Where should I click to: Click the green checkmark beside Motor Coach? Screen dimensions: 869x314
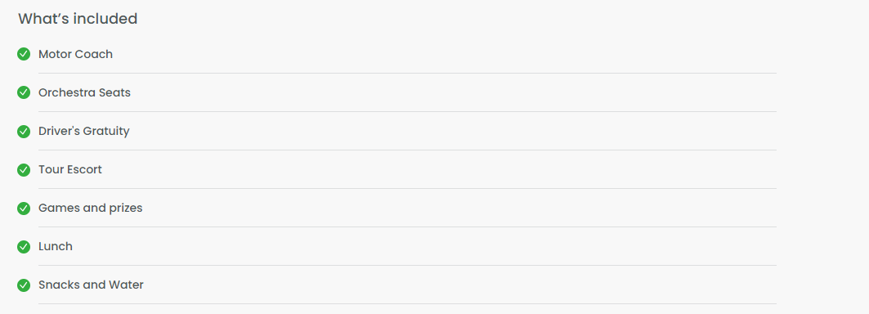pyautogui.click(x=23, y=54)
